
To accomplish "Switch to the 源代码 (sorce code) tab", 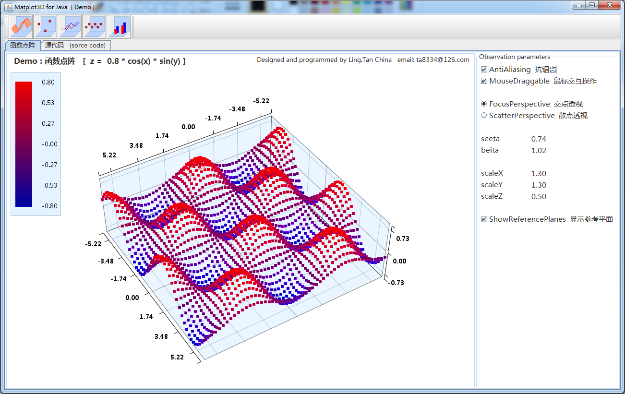I will [x=76, y=46].
